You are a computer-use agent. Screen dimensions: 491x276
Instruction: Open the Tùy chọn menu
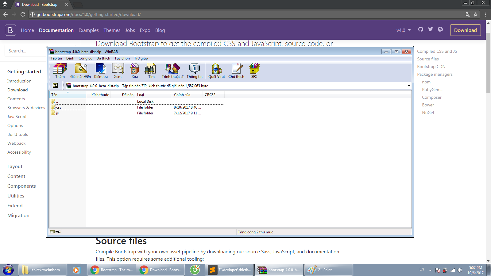122,58
